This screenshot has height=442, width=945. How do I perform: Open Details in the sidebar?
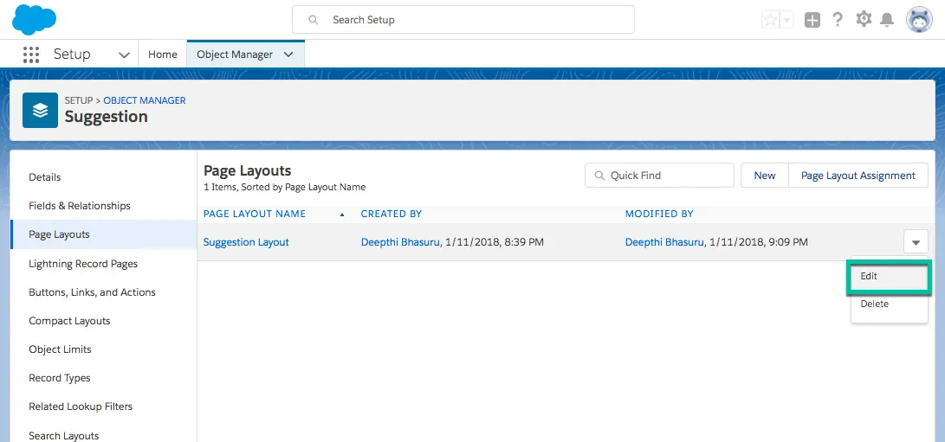tap(44, 177)
